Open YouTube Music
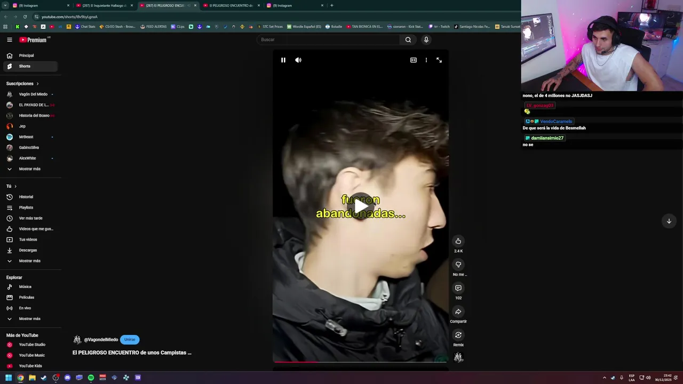683x384 pixels. click(x=30, y=355)
